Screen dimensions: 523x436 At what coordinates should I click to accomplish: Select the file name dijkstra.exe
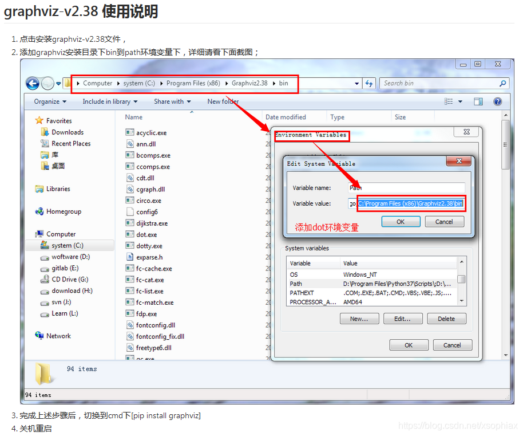(x=152, y=223)
